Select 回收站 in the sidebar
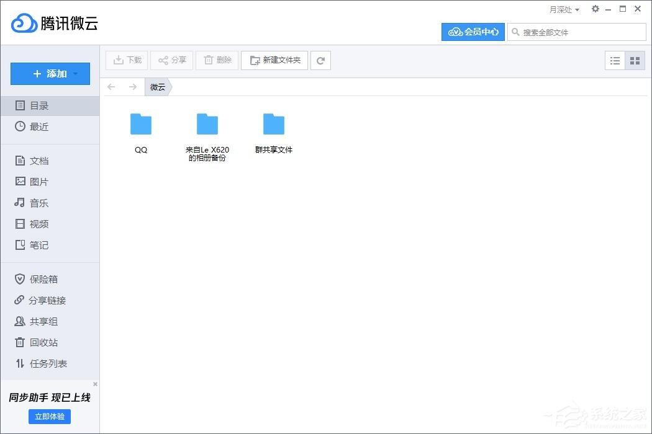The width and height of the screenshot is (652, 434). click(x=43, y=342)
